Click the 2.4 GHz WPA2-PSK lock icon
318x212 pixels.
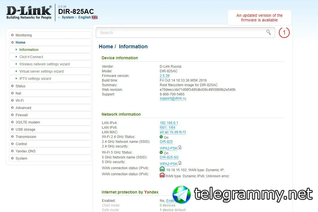coord(180,147)
